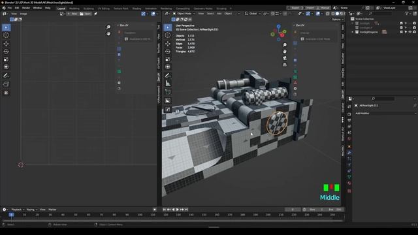This screenshot has width=418, height=235.
Task: Toggle exclude checkbox for first IronSight collection
Action: [402, 23]
